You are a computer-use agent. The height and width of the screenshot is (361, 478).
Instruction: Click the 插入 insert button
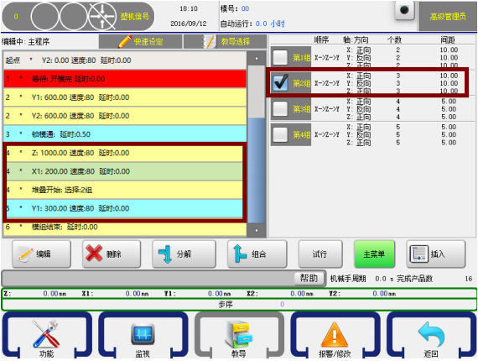(x=435, y=254)
